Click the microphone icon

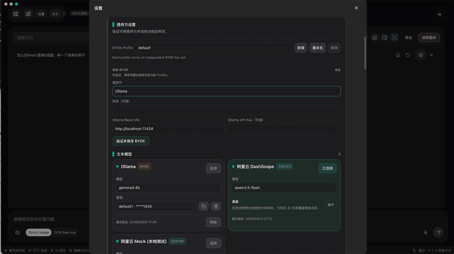[426, 232]
